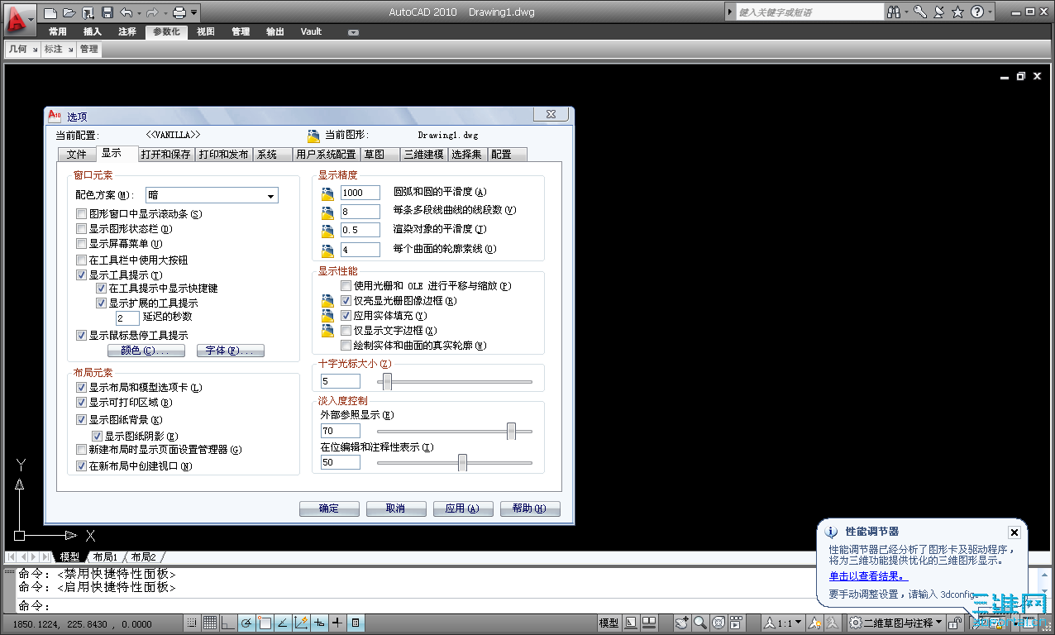Click the Open file folder icon
This screenshot has width=1055, height=635.
pos(69,12)
